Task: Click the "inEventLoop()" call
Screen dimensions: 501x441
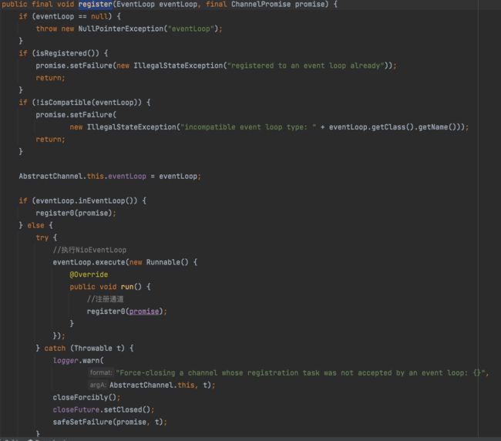Action: coord(108,201)
